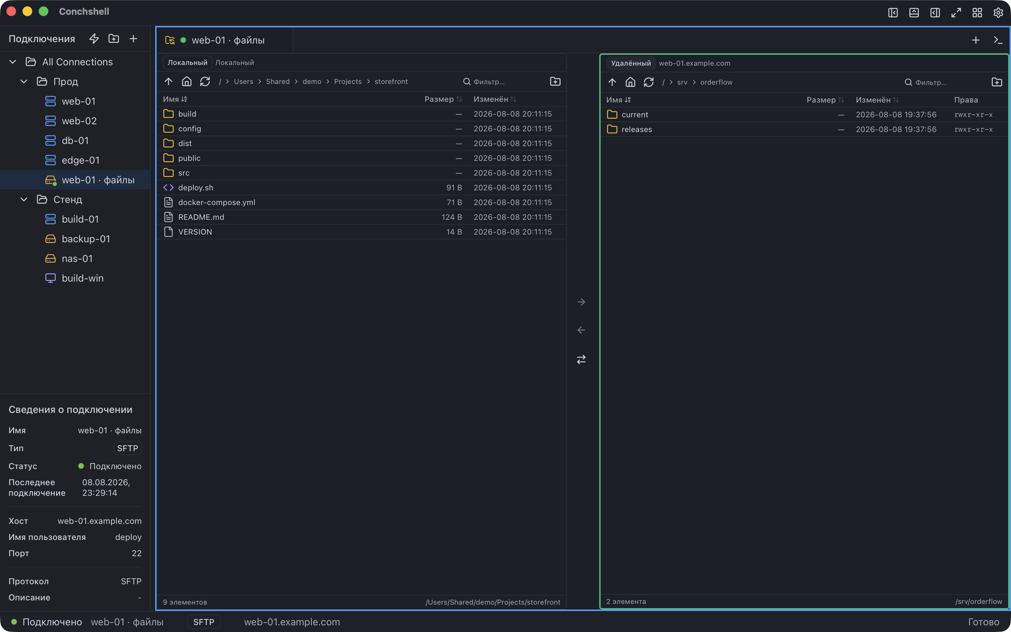The width and height of the screenshot is (1011, 632).
Task: Click the Удалённый pane mode button
Action: point(631,63)
